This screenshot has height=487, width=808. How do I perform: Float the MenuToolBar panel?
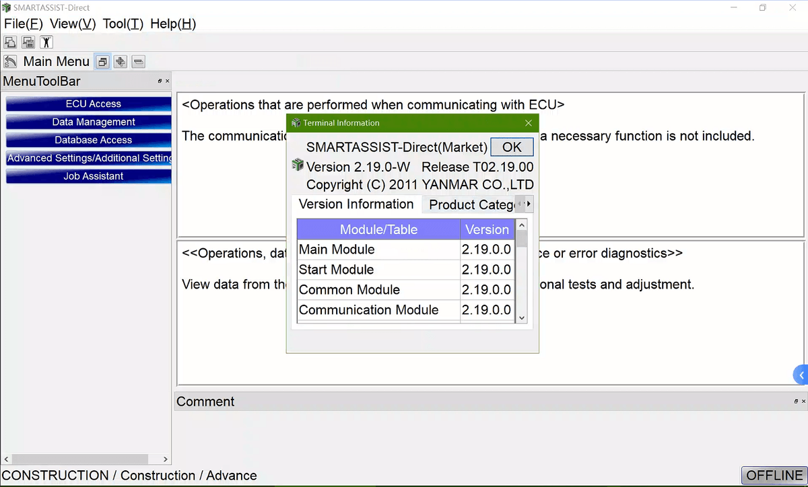pyautogui.click(x=160, y=81)
